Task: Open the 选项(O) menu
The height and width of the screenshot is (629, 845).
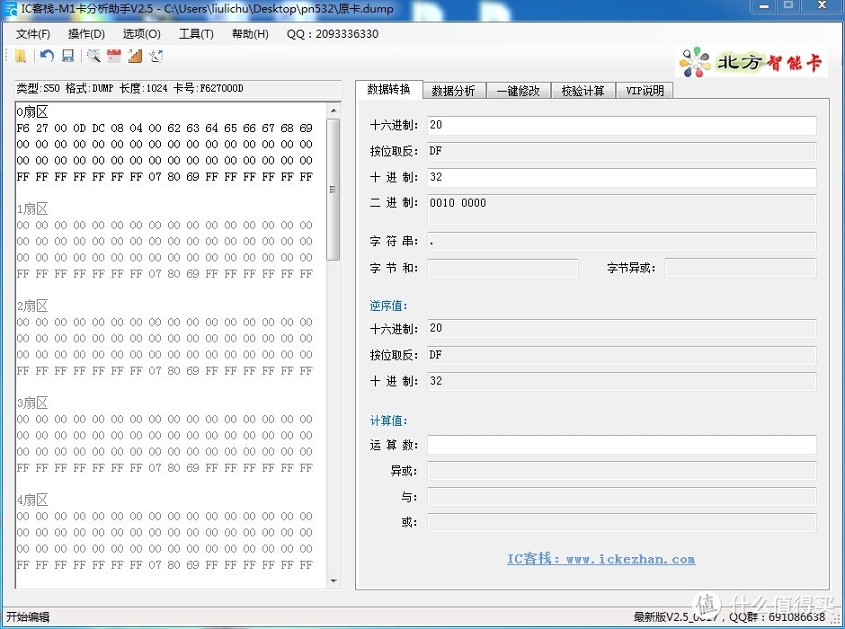Action: (141, 34)
